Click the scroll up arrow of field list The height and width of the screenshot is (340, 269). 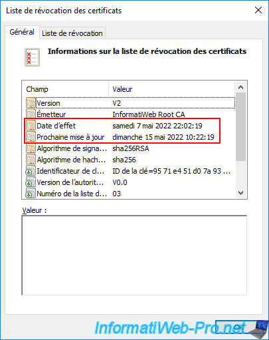240,87
